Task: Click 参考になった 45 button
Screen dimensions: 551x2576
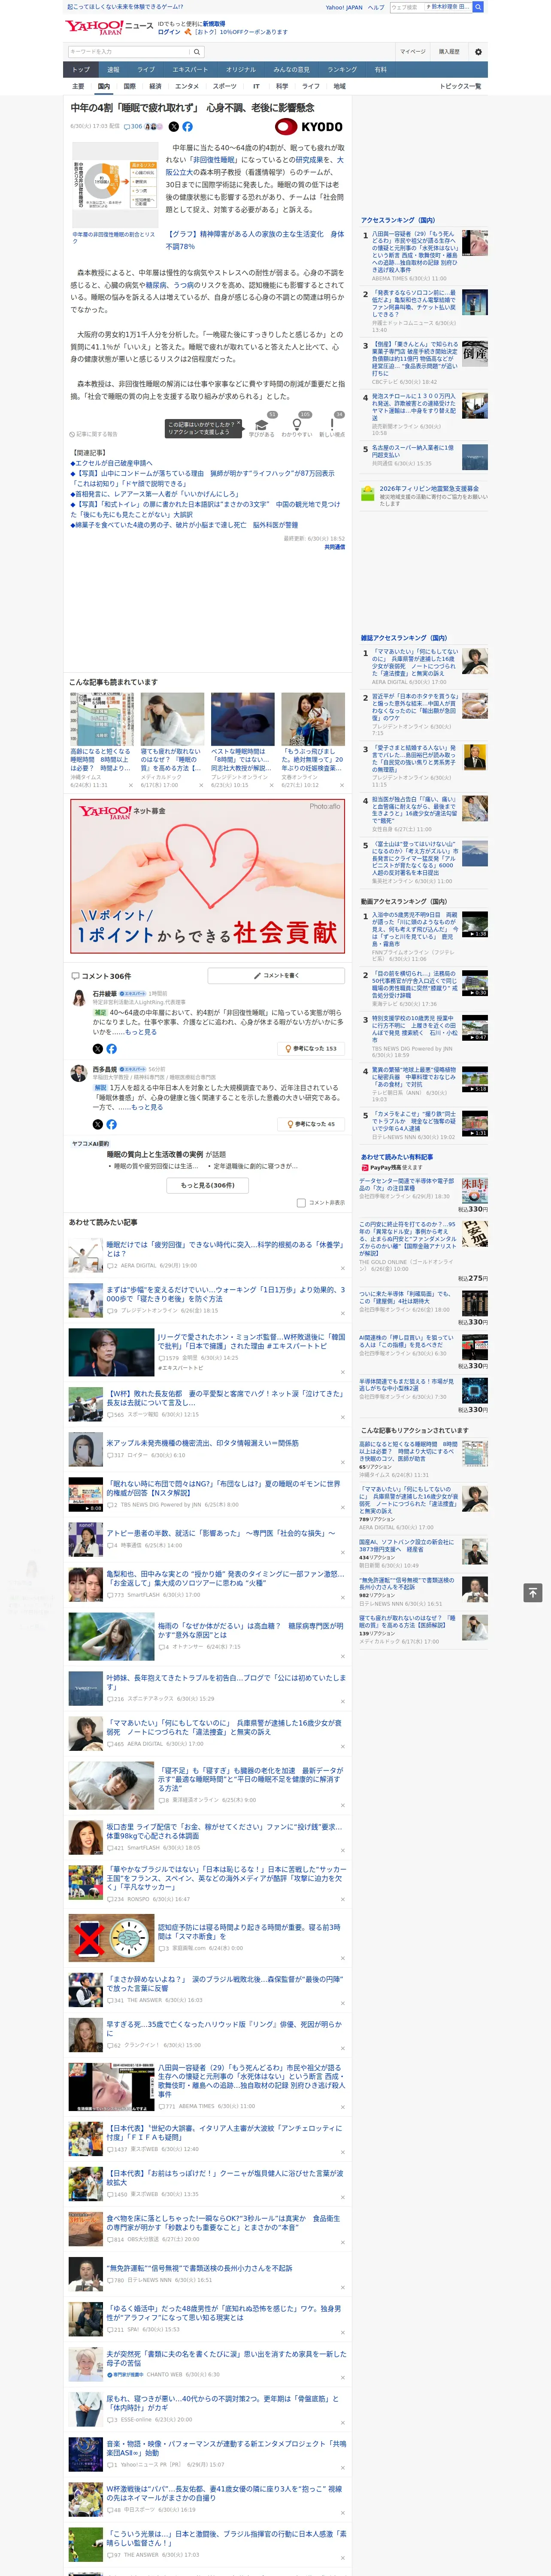Action: point(311,1125)
